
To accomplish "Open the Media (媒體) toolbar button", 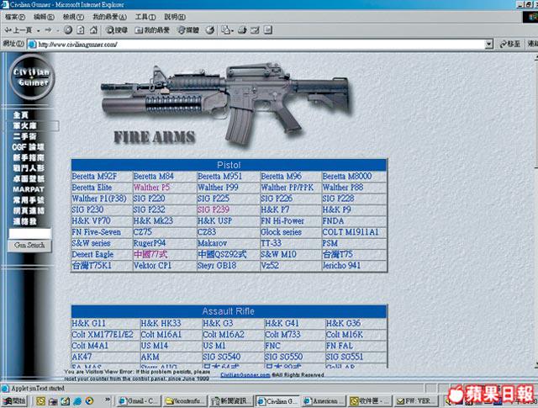I will pyautogui.click(x=188, y=30).
